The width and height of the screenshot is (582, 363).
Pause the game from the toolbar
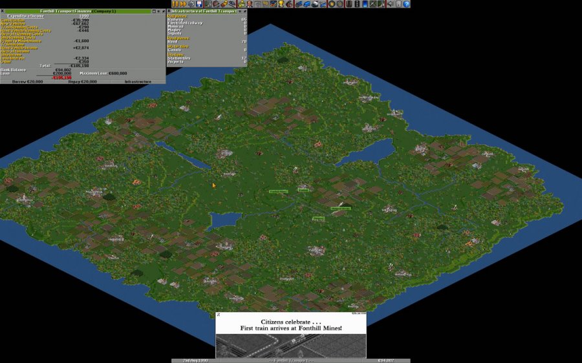click(175, 4)
